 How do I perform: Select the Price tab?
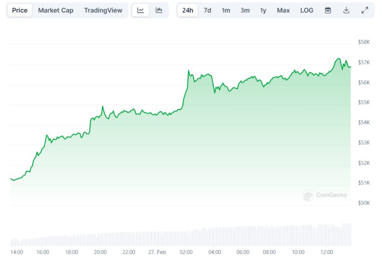coord(20,10)
